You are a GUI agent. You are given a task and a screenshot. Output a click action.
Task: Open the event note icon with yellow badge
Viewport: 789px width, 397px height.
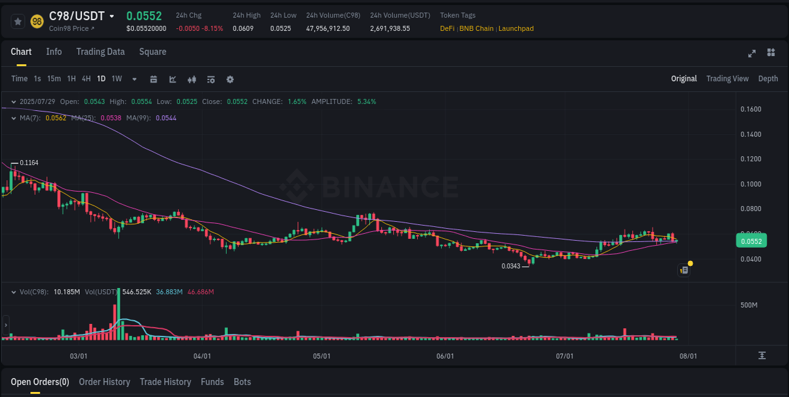point(684,269)
